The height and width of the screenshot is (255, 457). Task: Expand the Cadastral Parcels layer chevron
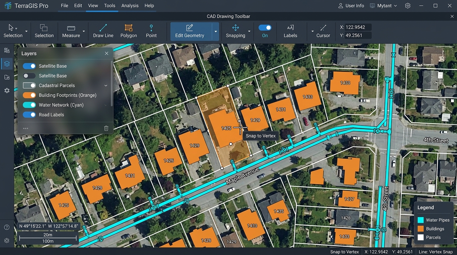106,86
